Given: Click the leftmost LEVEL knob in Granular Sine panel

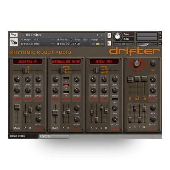Looking at the screenshot, I should click(55, 79).
